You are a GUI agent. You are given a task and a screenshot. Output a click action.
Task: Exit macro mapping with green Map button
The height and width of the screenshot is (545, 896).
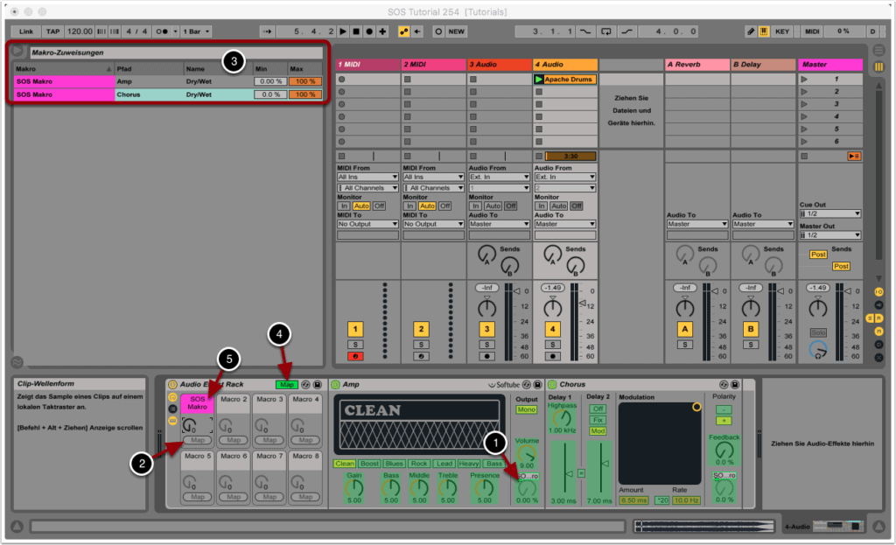tap(286, 385)
